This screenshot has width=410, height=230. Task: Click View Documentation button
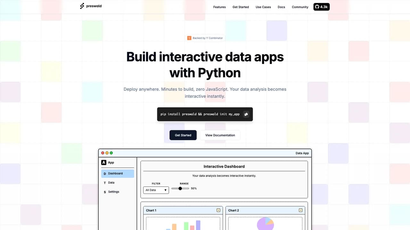[x=220, y=135]
